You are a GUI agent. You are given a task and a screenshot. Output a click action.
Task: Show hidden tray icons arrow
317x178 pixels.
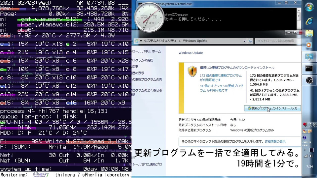click(x=305, y=150)
